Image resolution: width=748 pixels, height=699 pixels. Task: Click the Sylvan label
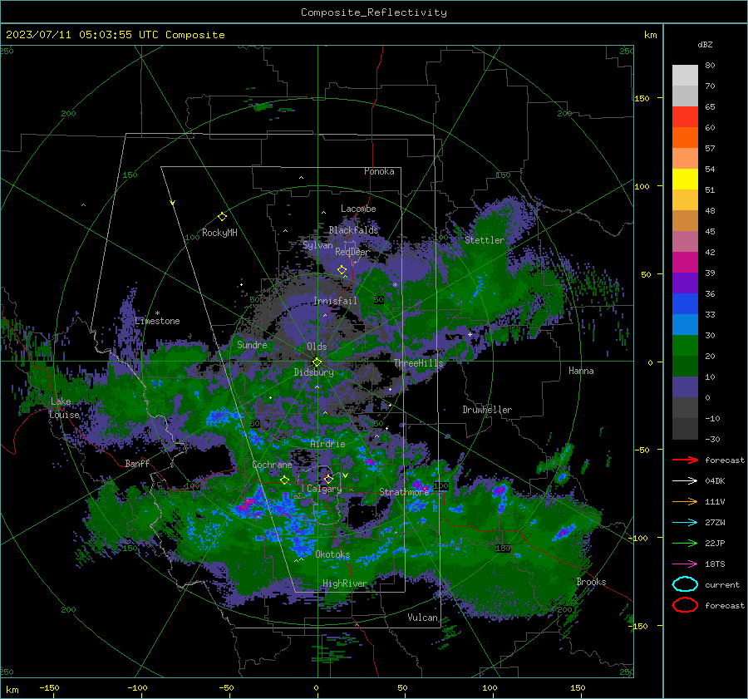(317, 245)
